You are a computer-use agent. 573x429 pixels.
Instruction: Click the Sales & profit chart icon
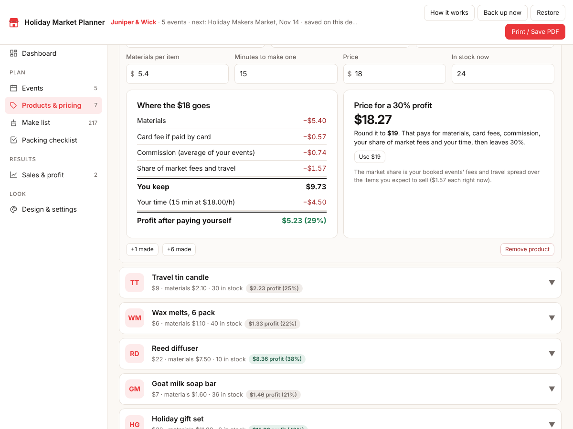click(13, 175)
